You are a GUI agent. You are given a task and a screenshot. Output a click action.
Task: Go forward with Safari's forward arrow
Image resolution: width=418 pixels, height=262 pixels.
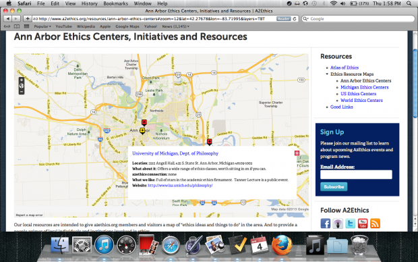coord(16,19)
